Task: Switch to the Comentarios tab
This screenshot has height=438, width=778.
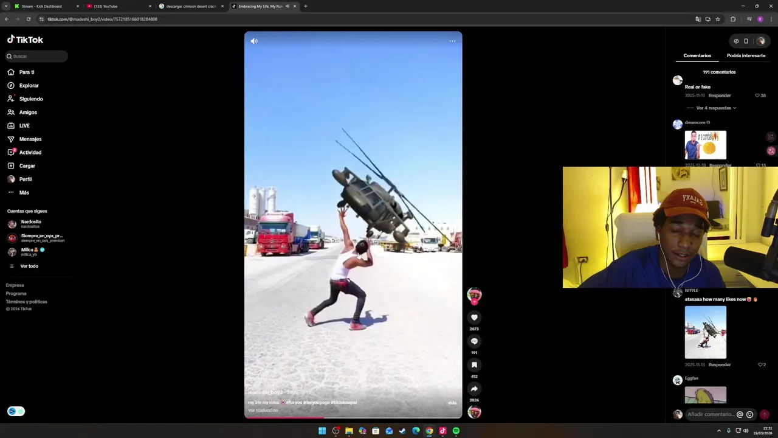Action: (x=697, y=55)
